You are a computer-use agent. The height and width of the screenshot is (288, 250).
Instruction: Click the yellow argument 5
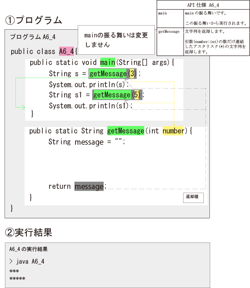(x=136, y=95)
